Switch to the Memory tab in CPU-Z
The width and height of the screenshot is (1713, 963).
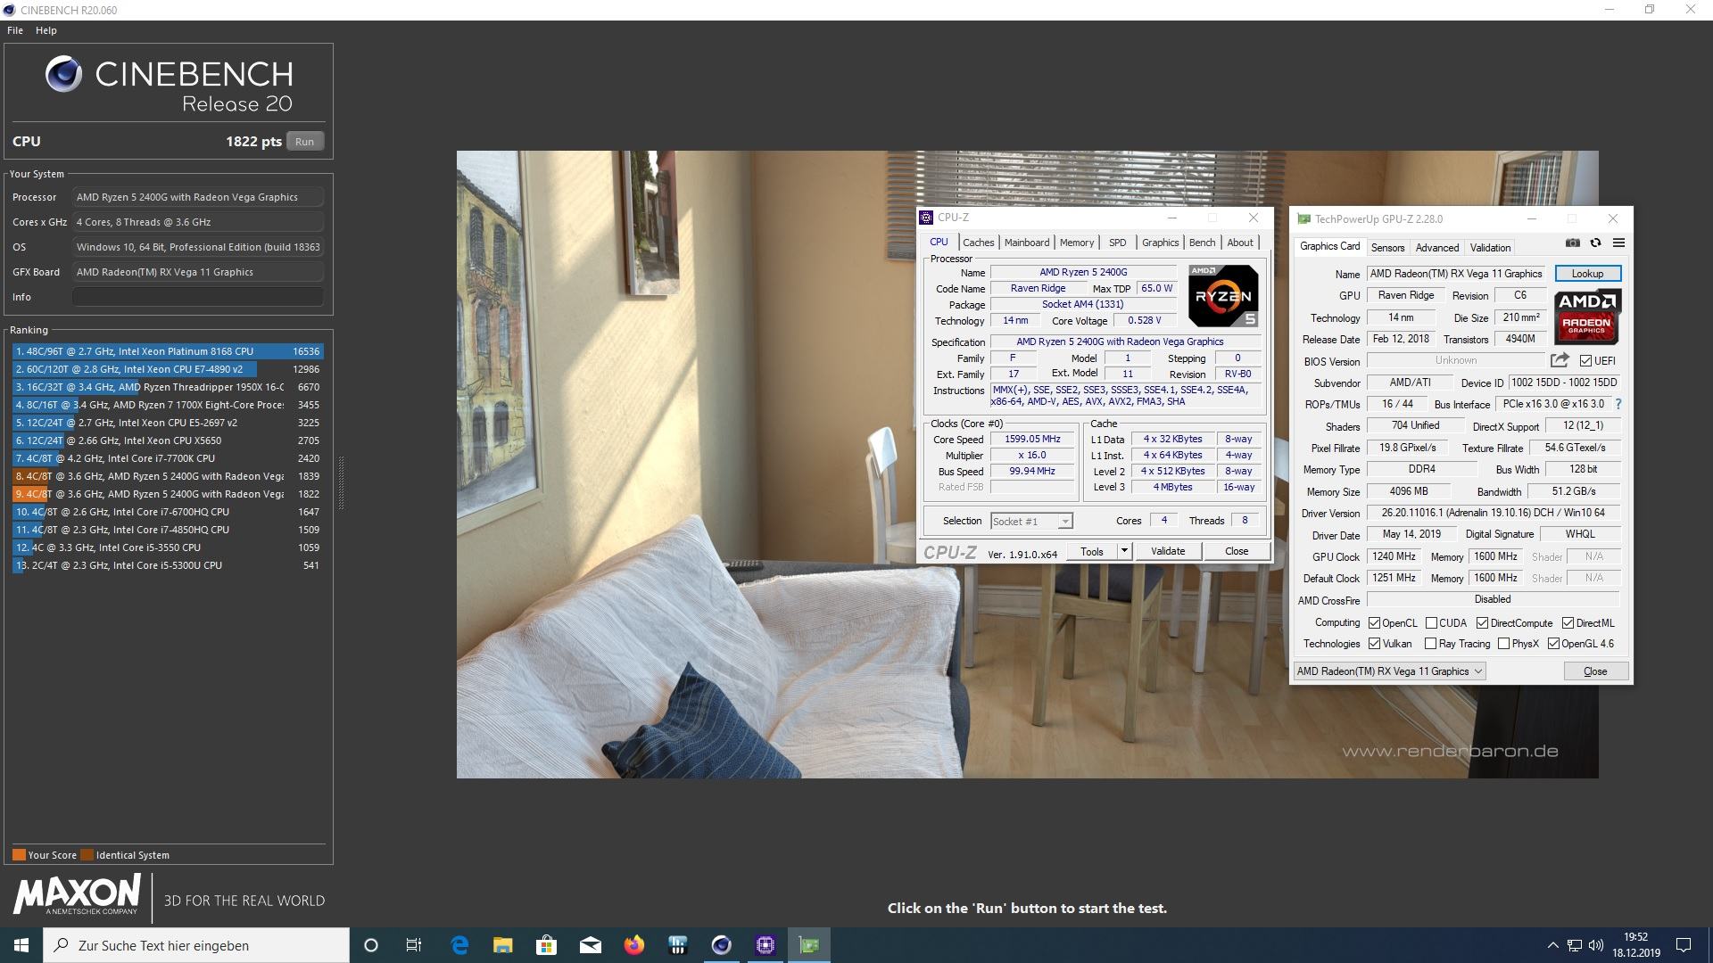[1077, 243]
